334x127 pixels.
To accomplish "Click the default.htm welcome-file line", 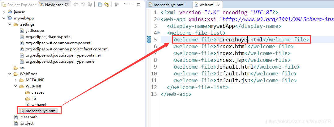I will coord(235,74).
